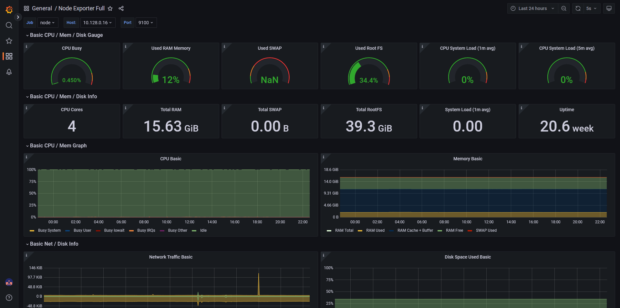Open the Starred dashboards sidebar icon
This screenshot has height=308, width=620.
pyautogui.click(x=9, y=41)
